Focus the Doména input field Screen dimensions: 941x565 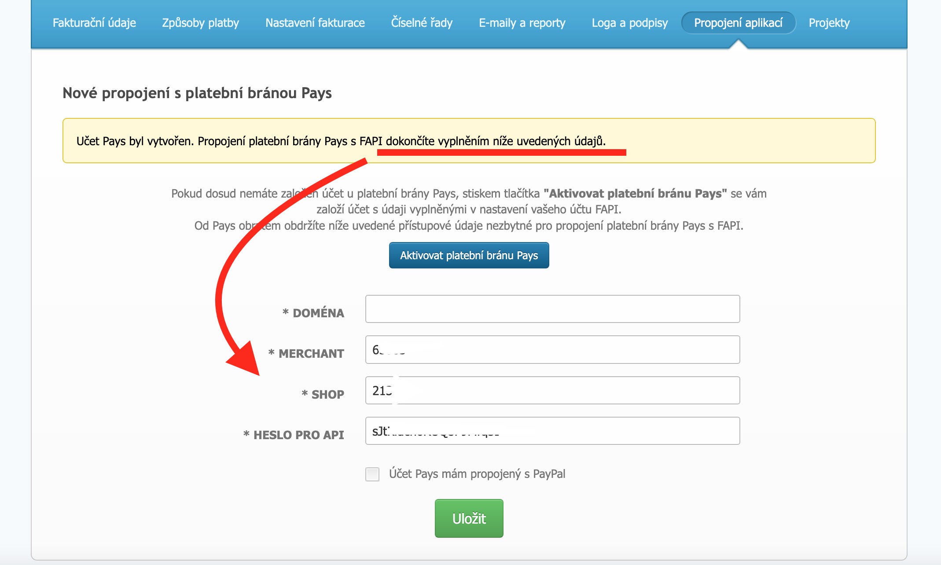click(x=553, y=309)
